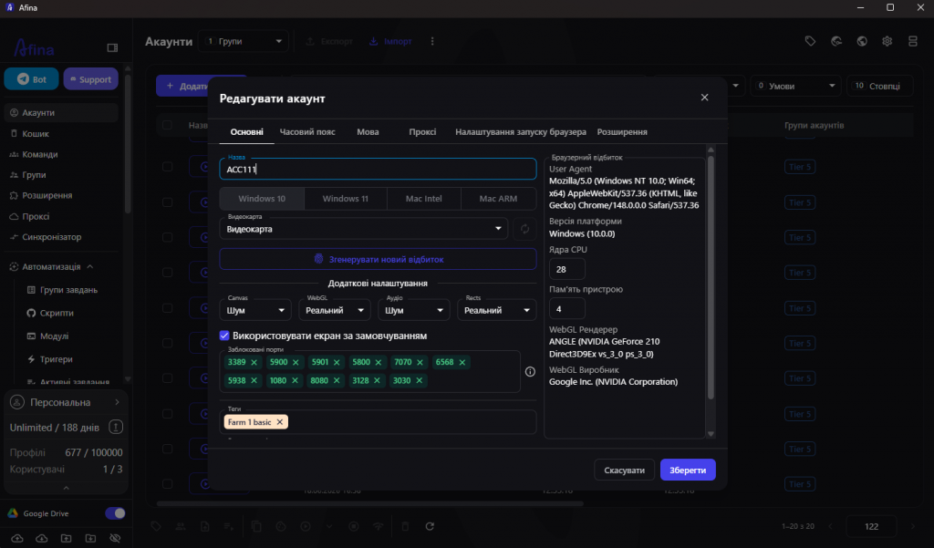The width and height of the screenshot is (934, 548).
Task: Remove blocked port 7070
Action: tap(420, 362)
